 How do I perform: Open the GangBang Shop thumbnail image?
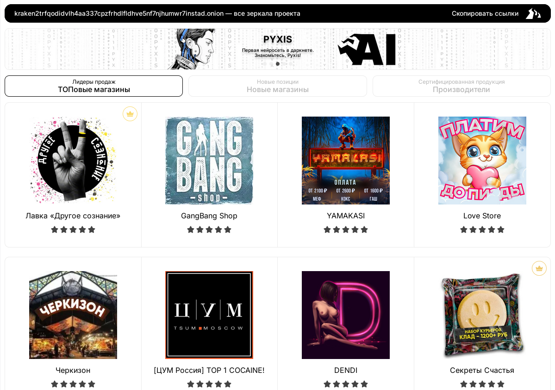(x=209, y=161)
